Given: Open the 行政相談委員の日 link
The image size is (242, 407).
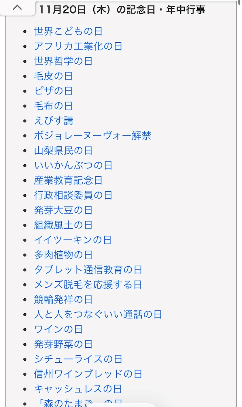Looking at the screenshot, I should [73, 195].
